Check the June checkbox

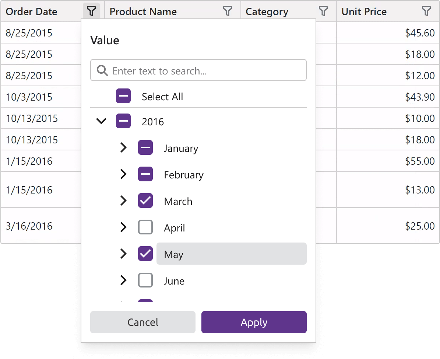(x=145, y=280)
